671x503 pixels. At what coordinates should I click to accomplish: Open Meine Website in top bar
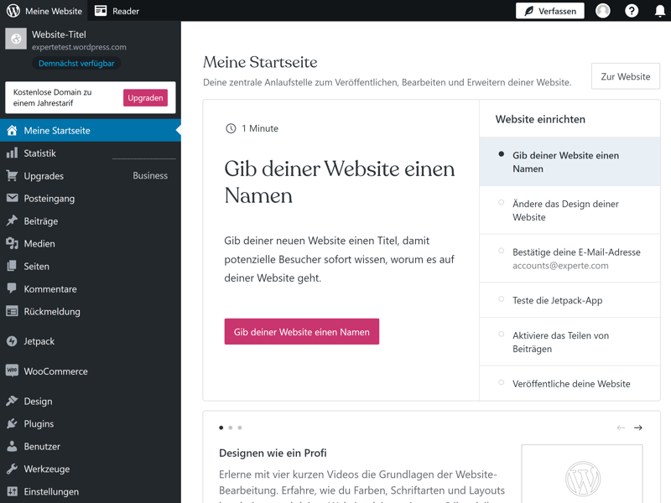44,11
